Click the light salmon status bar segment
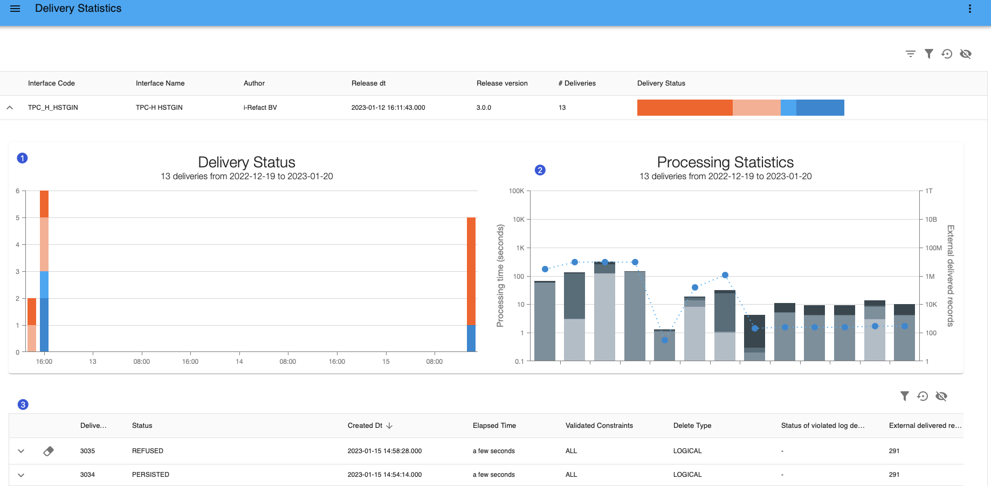The width and height of the screenshot is (991, 486). 756,108
